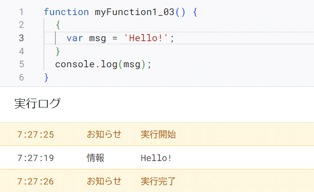Screen dimensions: 314x192
Task: Click line number 5 in the gutter
Action: click(x=21, y=64)
